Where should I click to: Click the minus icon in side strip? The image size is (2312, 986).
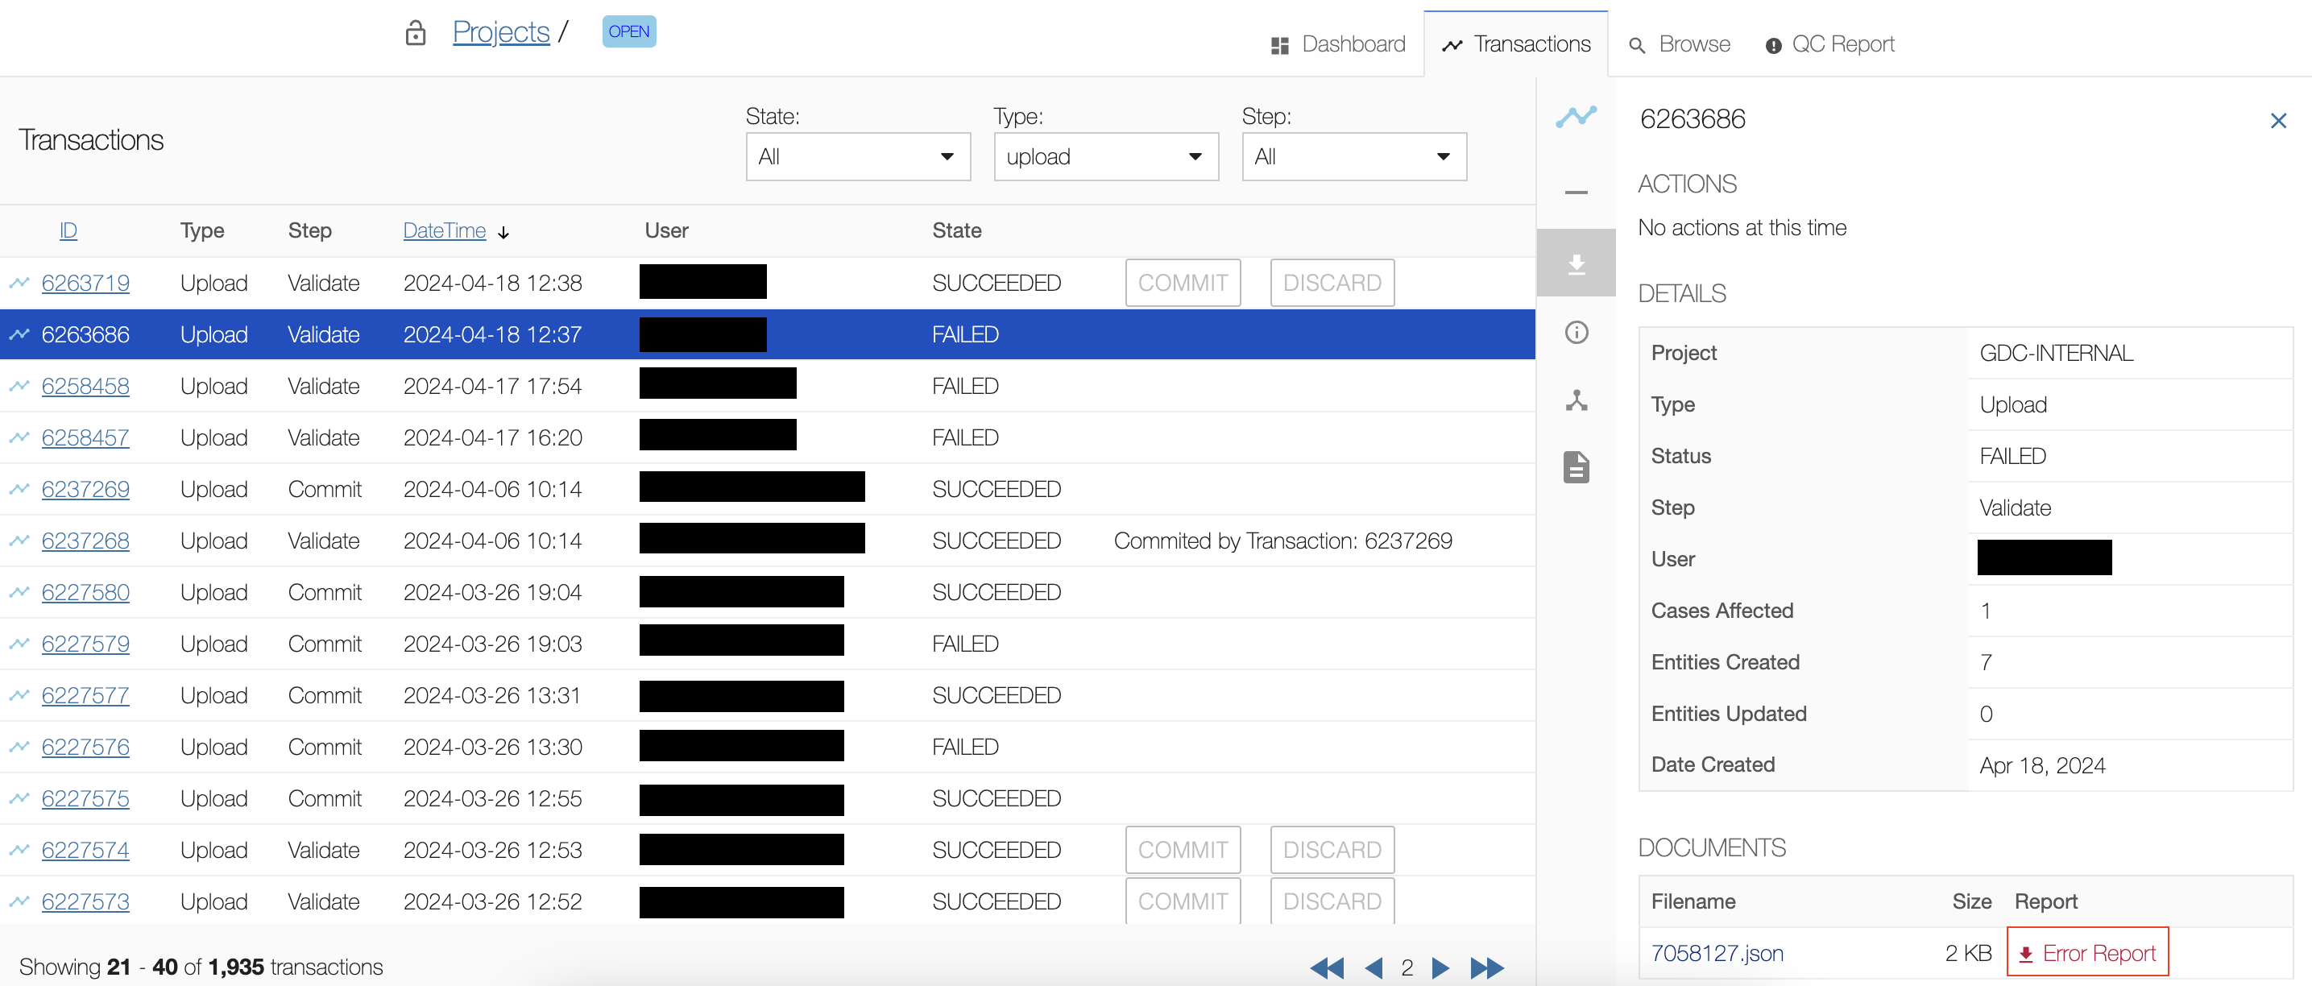pos(1576,192)
